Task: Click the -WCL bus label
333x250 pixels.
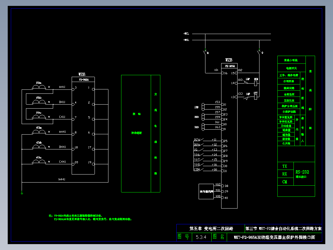Action: (186, 40)
